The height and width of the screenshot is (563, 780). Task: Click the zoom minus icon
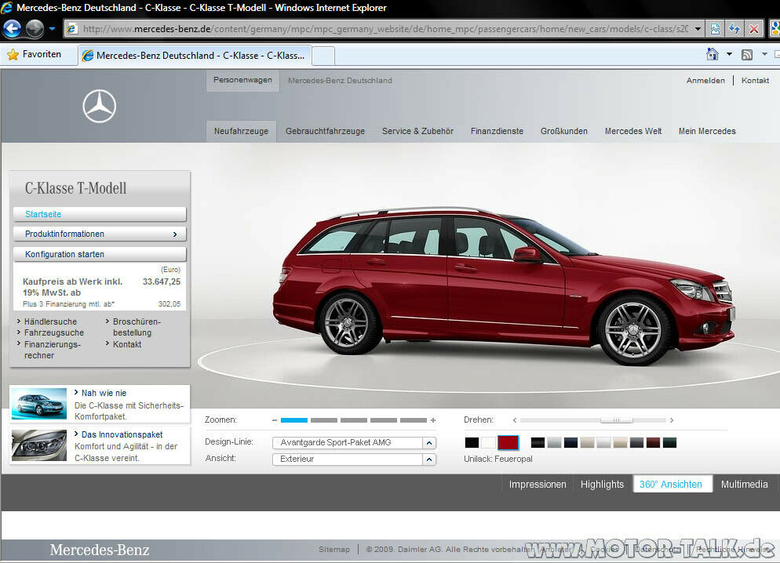click(x=274, y=420)
